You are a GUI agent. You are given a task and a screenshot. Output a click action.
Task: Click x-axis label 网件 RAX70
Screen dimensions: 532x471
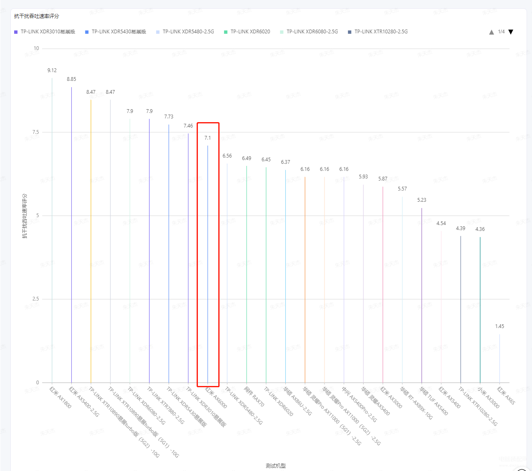254,396
